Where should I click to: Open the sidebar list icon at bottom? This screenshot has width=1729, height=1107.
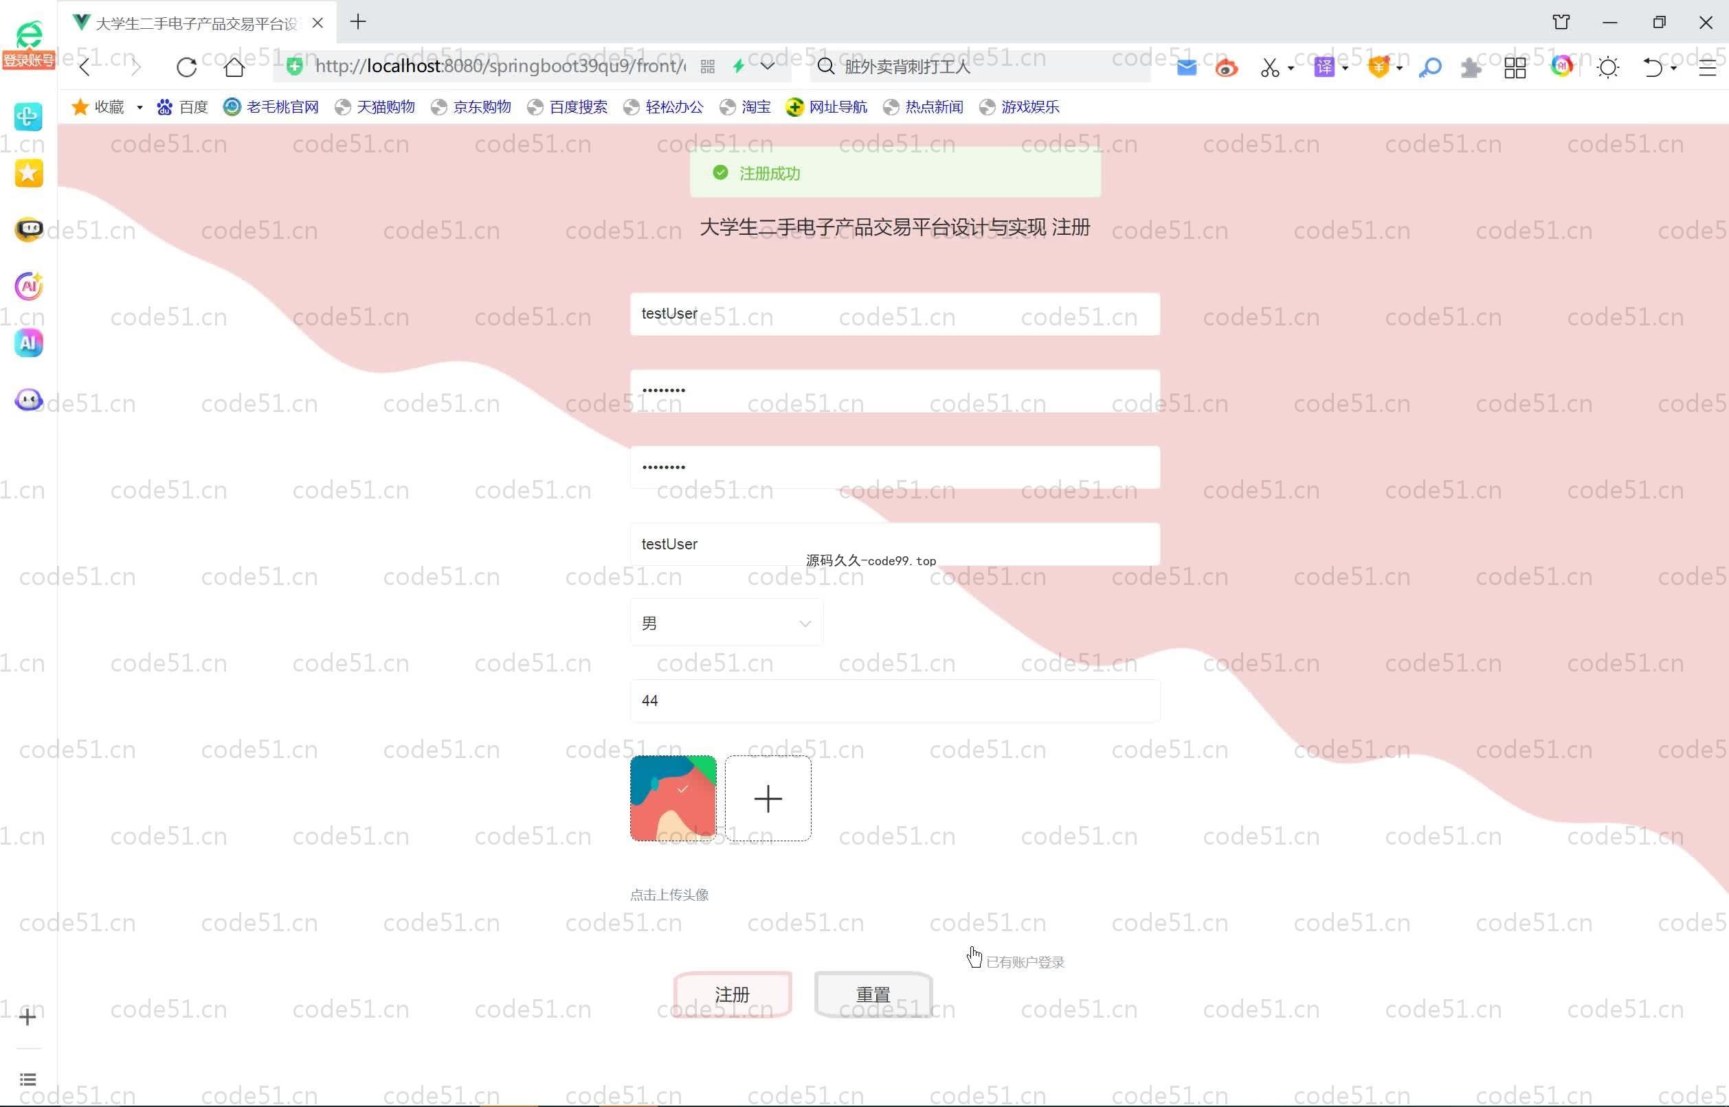pyautogui.click(x=27, y=1079)
